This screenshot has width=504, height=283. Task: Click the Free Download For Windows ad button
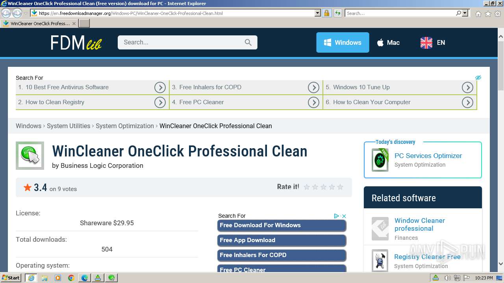click(x=282, y=225)
